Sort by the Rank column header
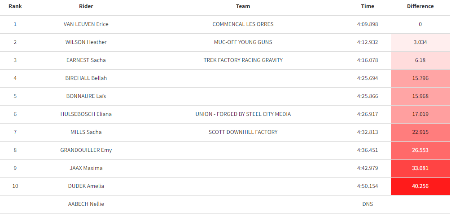The height and width of the screenshot is (214, 451). pos(15,6)
